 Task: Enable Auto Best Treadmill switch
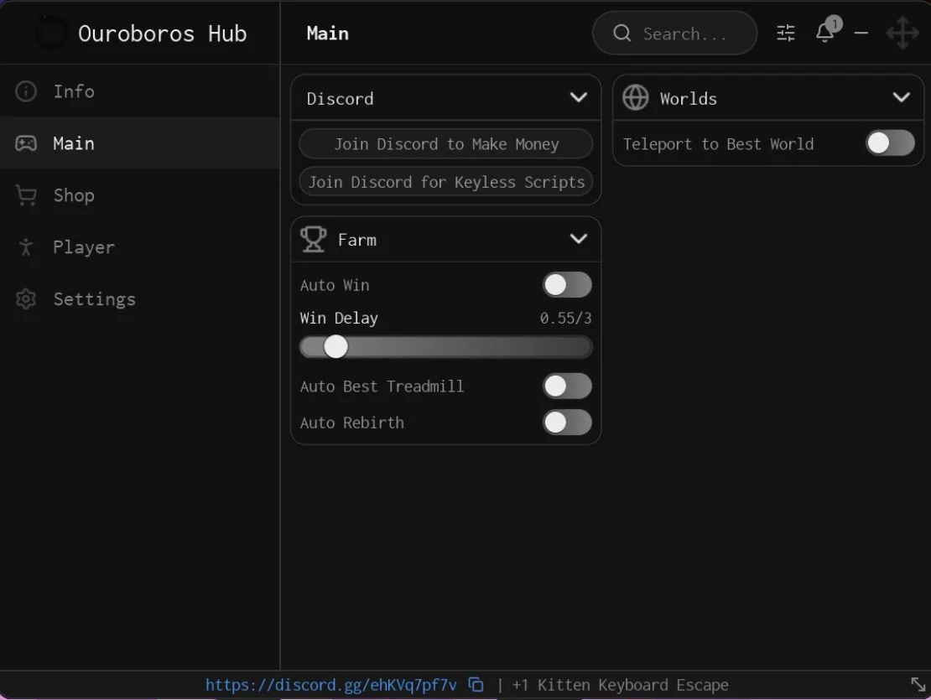click(567, 386)
